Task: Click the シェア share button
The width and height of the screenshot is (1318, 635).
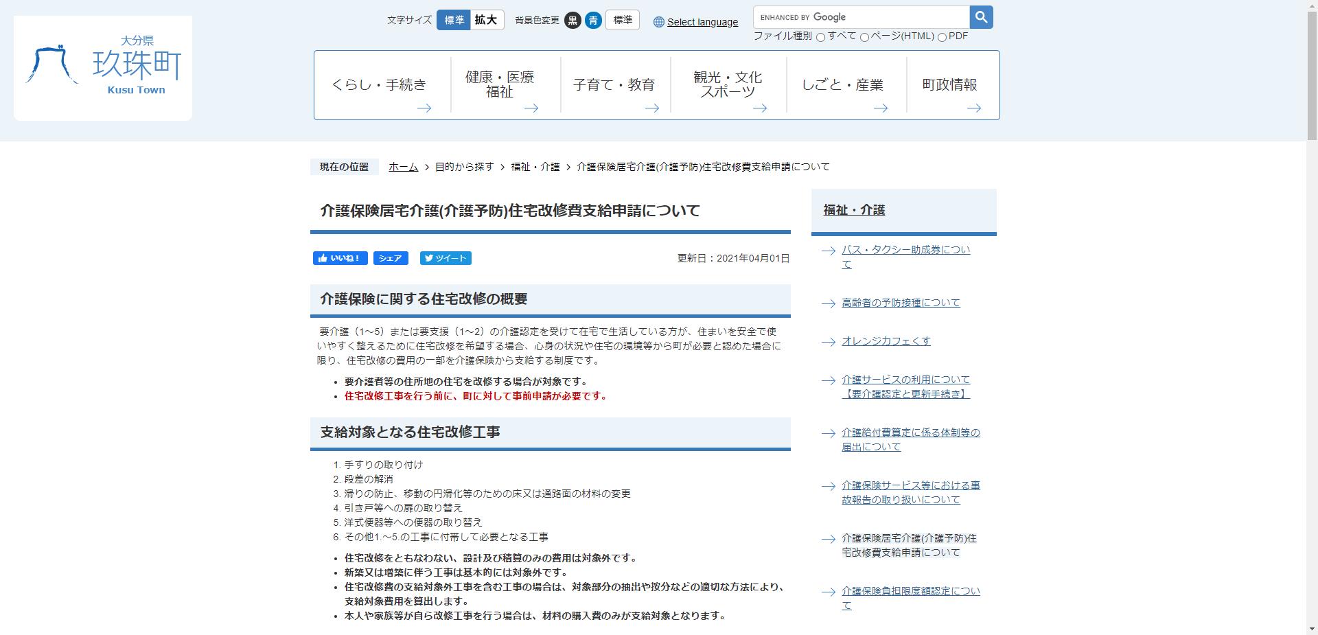Action: (390, 258)
